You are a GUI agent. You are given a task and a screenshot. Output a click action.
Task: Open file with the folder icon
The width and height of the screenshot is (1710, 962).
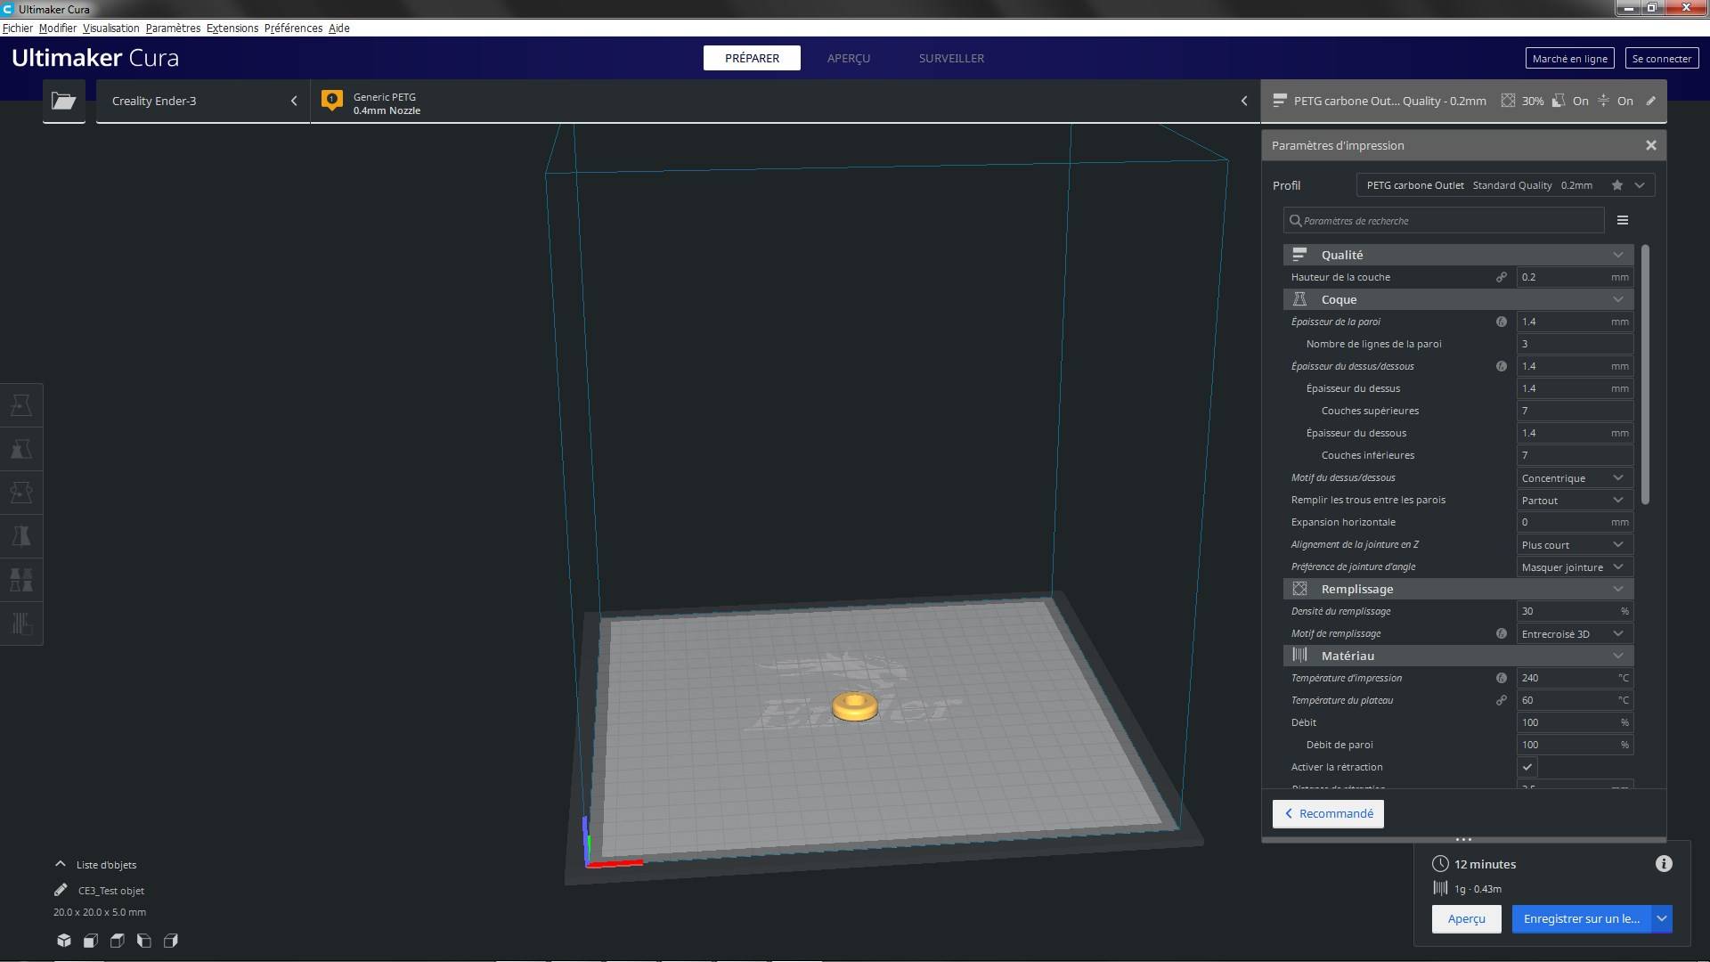(63, 101)
